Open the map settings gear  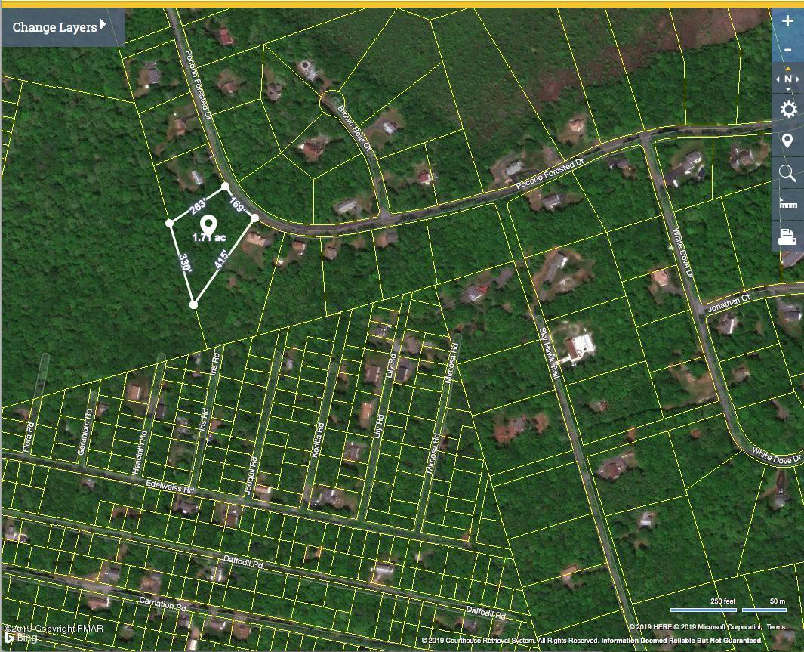point(787,110)
